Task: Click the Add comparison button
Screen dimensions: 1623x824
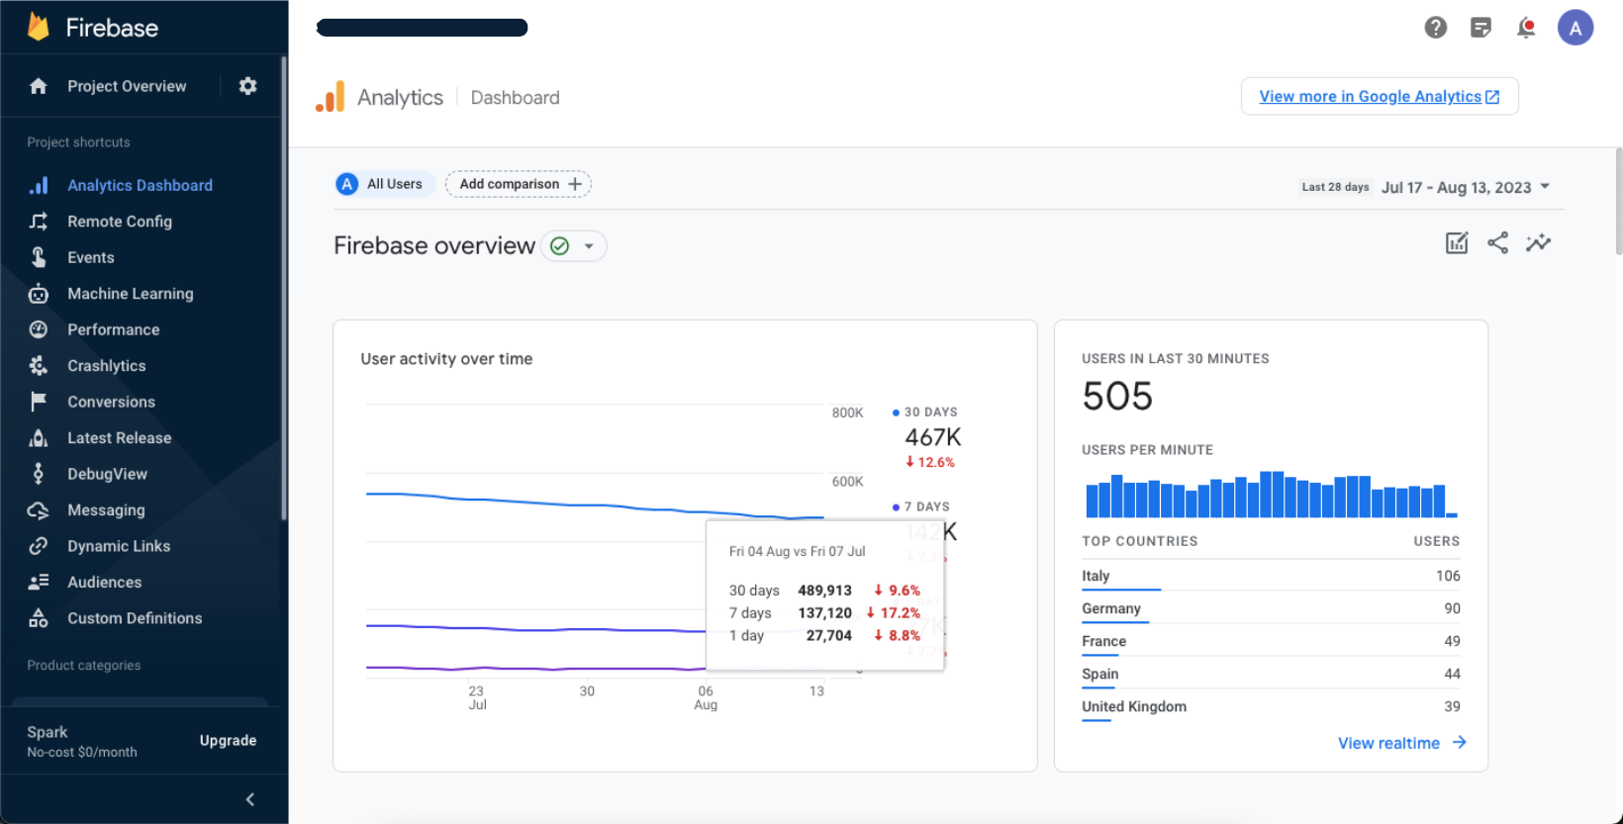Action: click(519, 184)
